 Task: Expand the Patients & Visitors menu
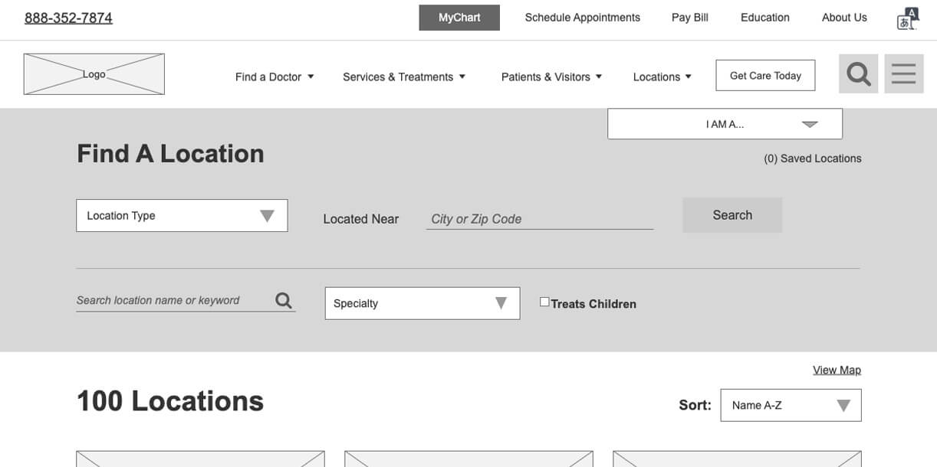point(551,77)
